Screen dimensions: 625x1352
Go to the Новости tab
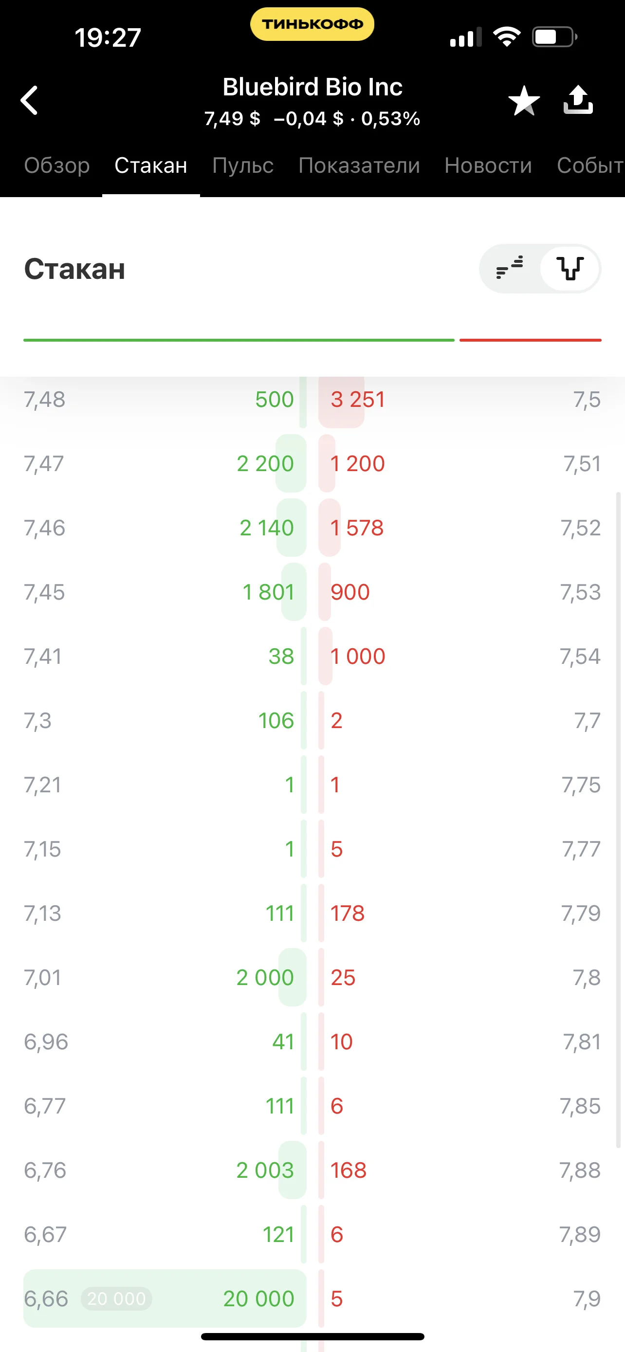[488, 165]
